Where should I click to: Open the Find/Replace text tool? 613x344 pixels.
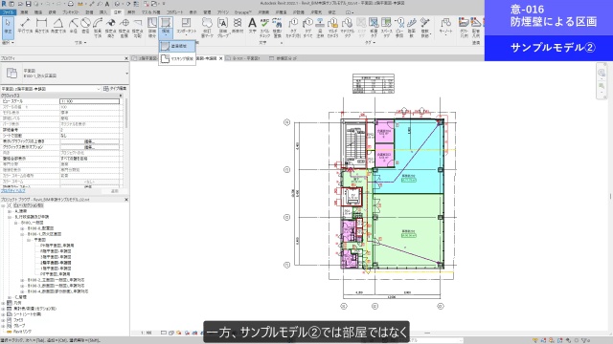point(277,28)
